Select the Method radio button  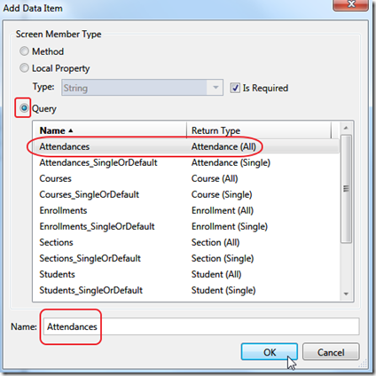(x=24, y=51)
